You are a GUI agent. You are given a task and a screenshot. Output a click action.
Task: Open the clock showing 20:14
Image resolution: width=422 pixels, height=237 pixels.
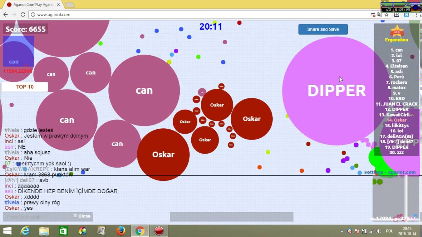tap(407, 231)
